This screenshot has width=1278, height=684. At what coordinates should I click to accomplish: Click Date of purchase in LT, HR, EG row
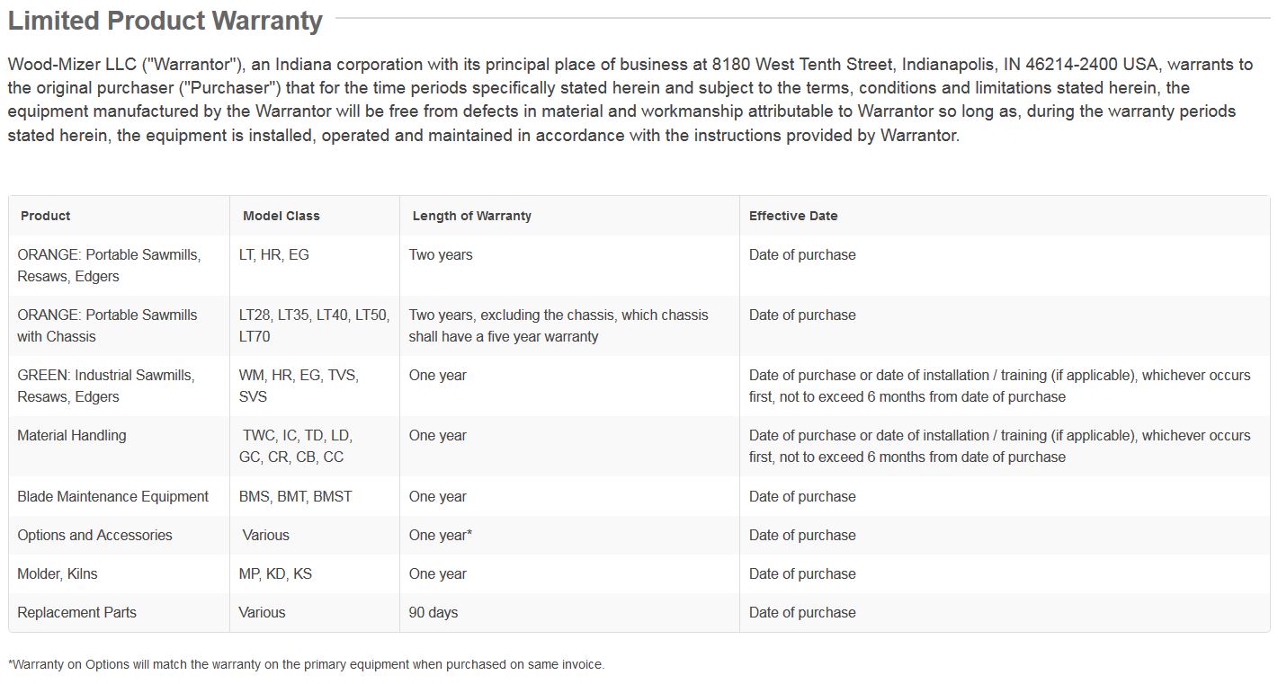pyautogui.click(x=802, y=254)
